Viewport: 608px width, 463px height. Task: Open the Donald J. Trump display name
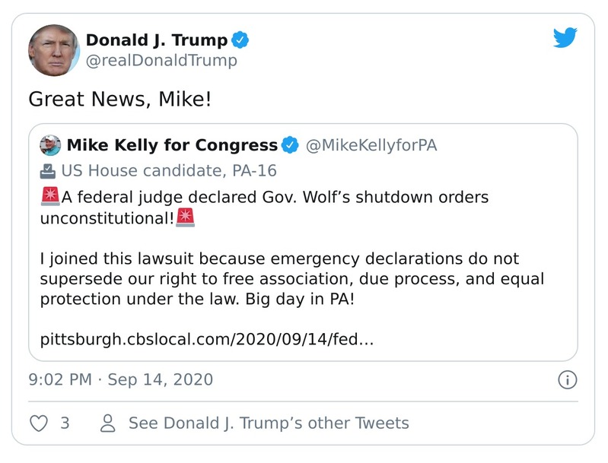156,40
